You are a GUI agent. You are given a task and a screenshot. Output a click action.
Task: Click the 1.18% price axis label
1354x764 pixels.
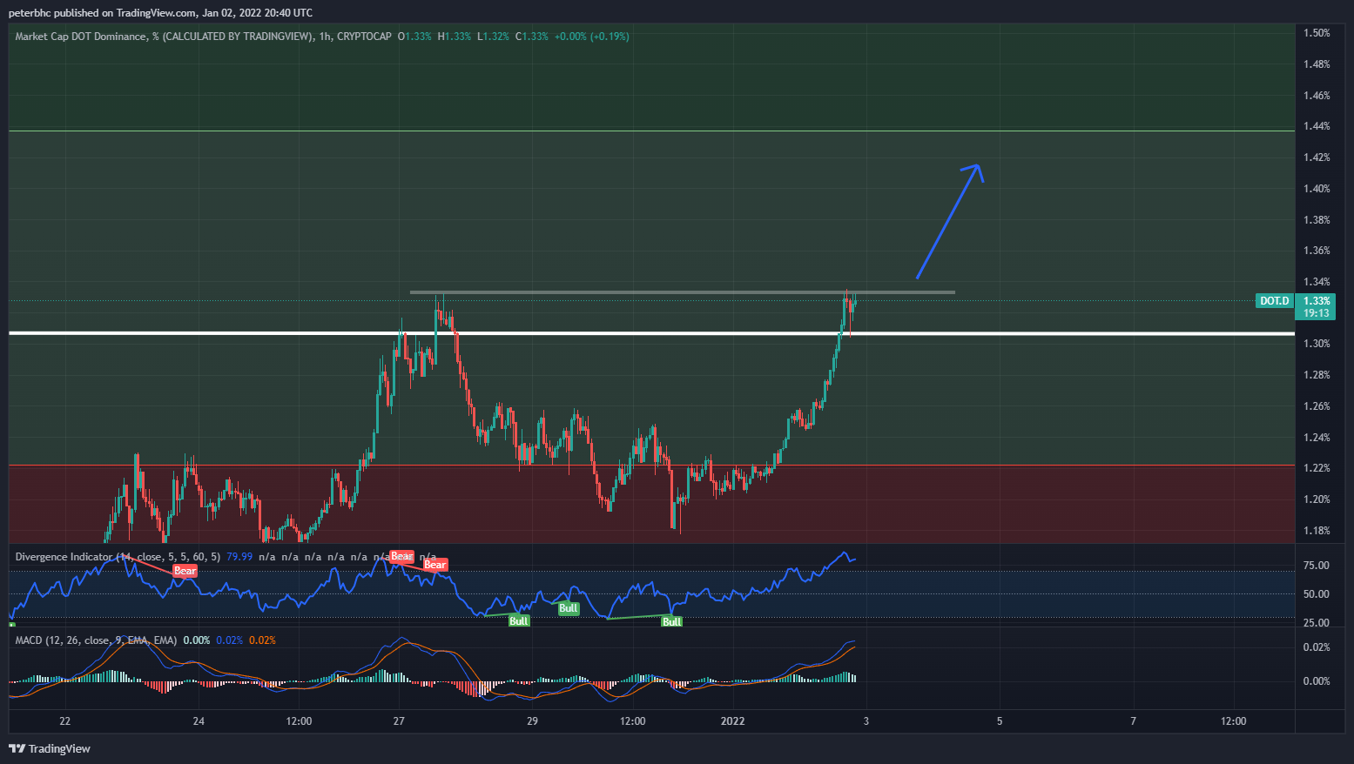tap(1317, 531)
